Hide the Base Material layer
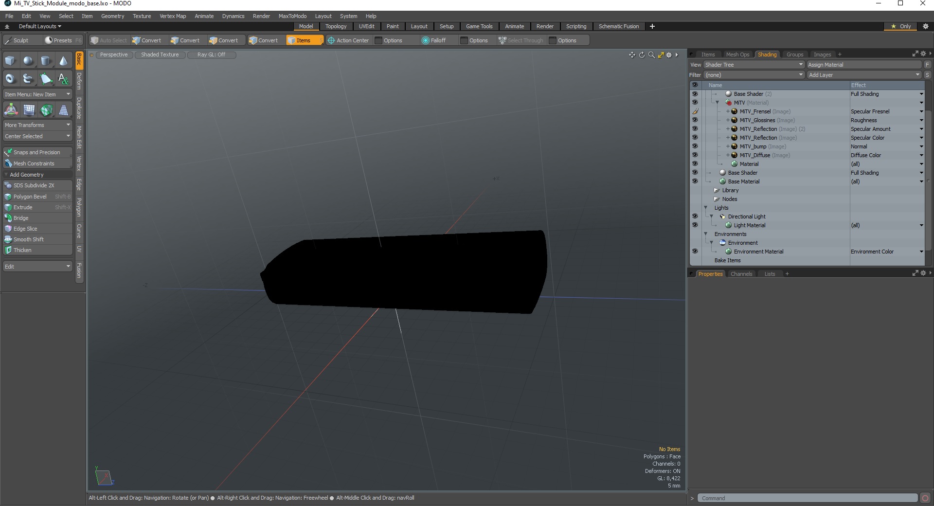The height and width of the screenshot is (506, 934). [x=695, y=181]
